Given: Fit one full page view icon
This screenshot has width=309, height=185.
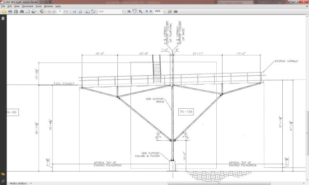Looking at the screenshot, I should pos(80,12).
